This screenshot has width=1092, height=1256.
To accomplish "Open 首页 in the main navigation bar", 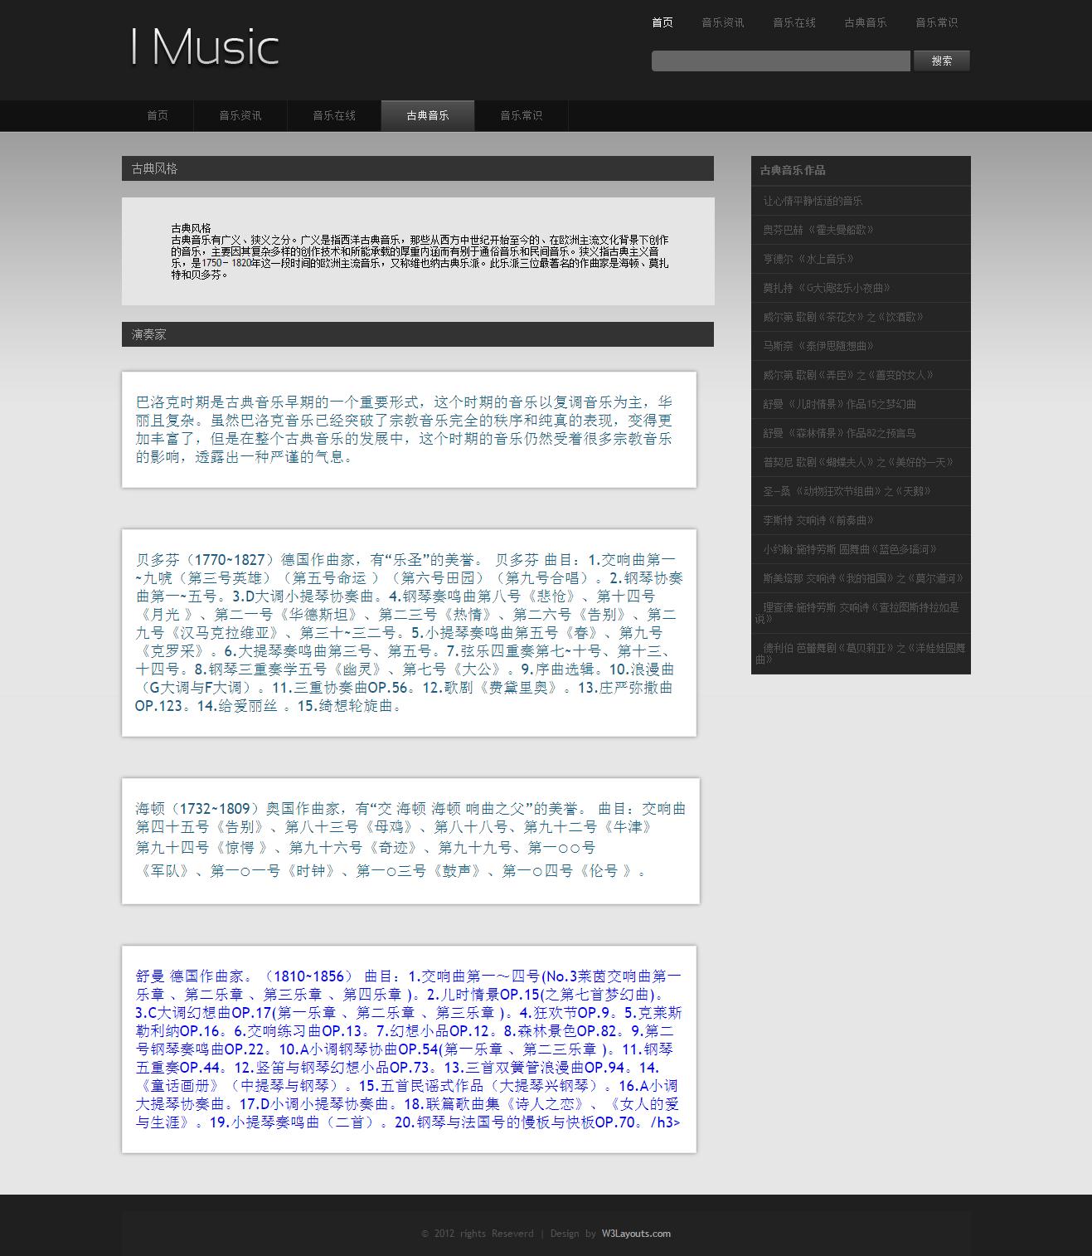I will click(158, 115).
